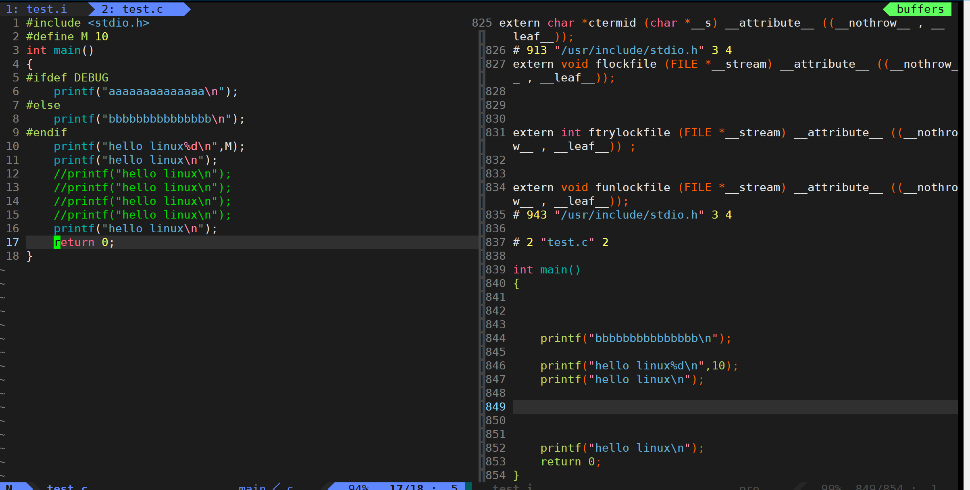
Task: Click the printf hello linux on line 11
Action: click(135, 160)
